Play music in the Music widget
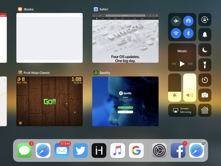The height and width of the screenshot is (166, 221). point(182,64)
